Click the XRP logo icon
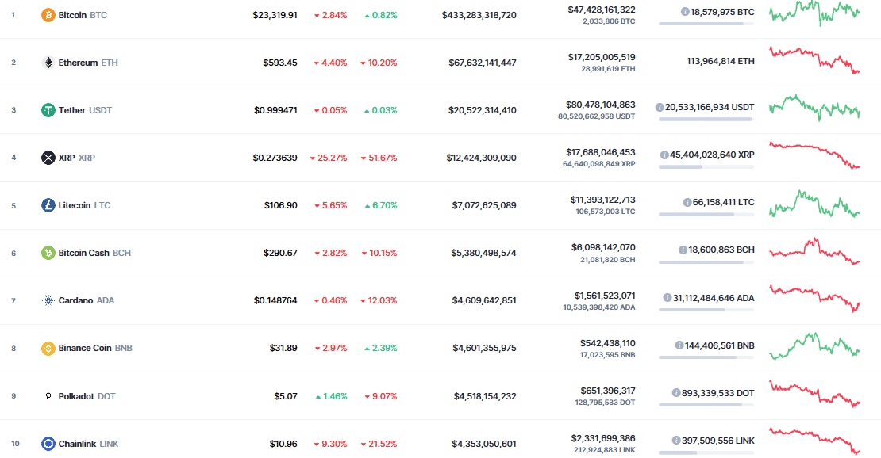The image size is (881, 458). click(x=48, y=158)
